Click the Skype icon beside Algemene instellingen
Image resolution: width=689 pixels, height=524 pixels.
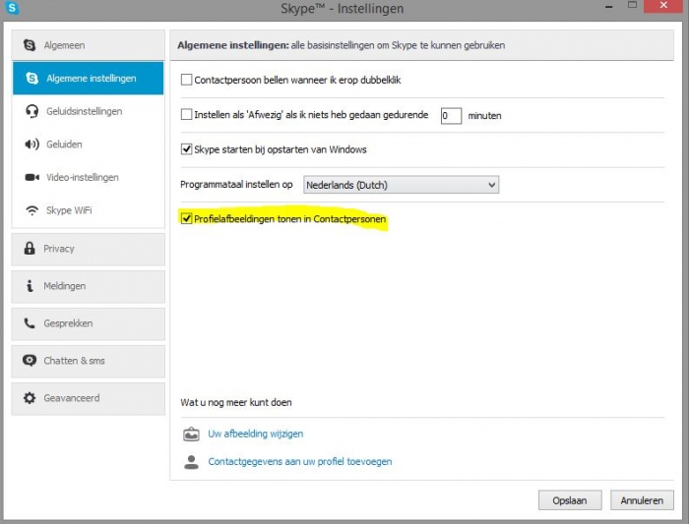click(x=32, y=78)
